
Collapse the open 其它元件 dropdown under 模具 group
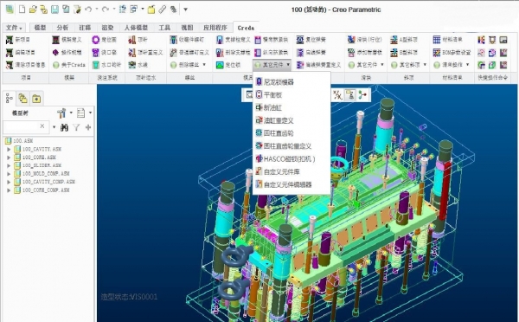pos(272,65)
